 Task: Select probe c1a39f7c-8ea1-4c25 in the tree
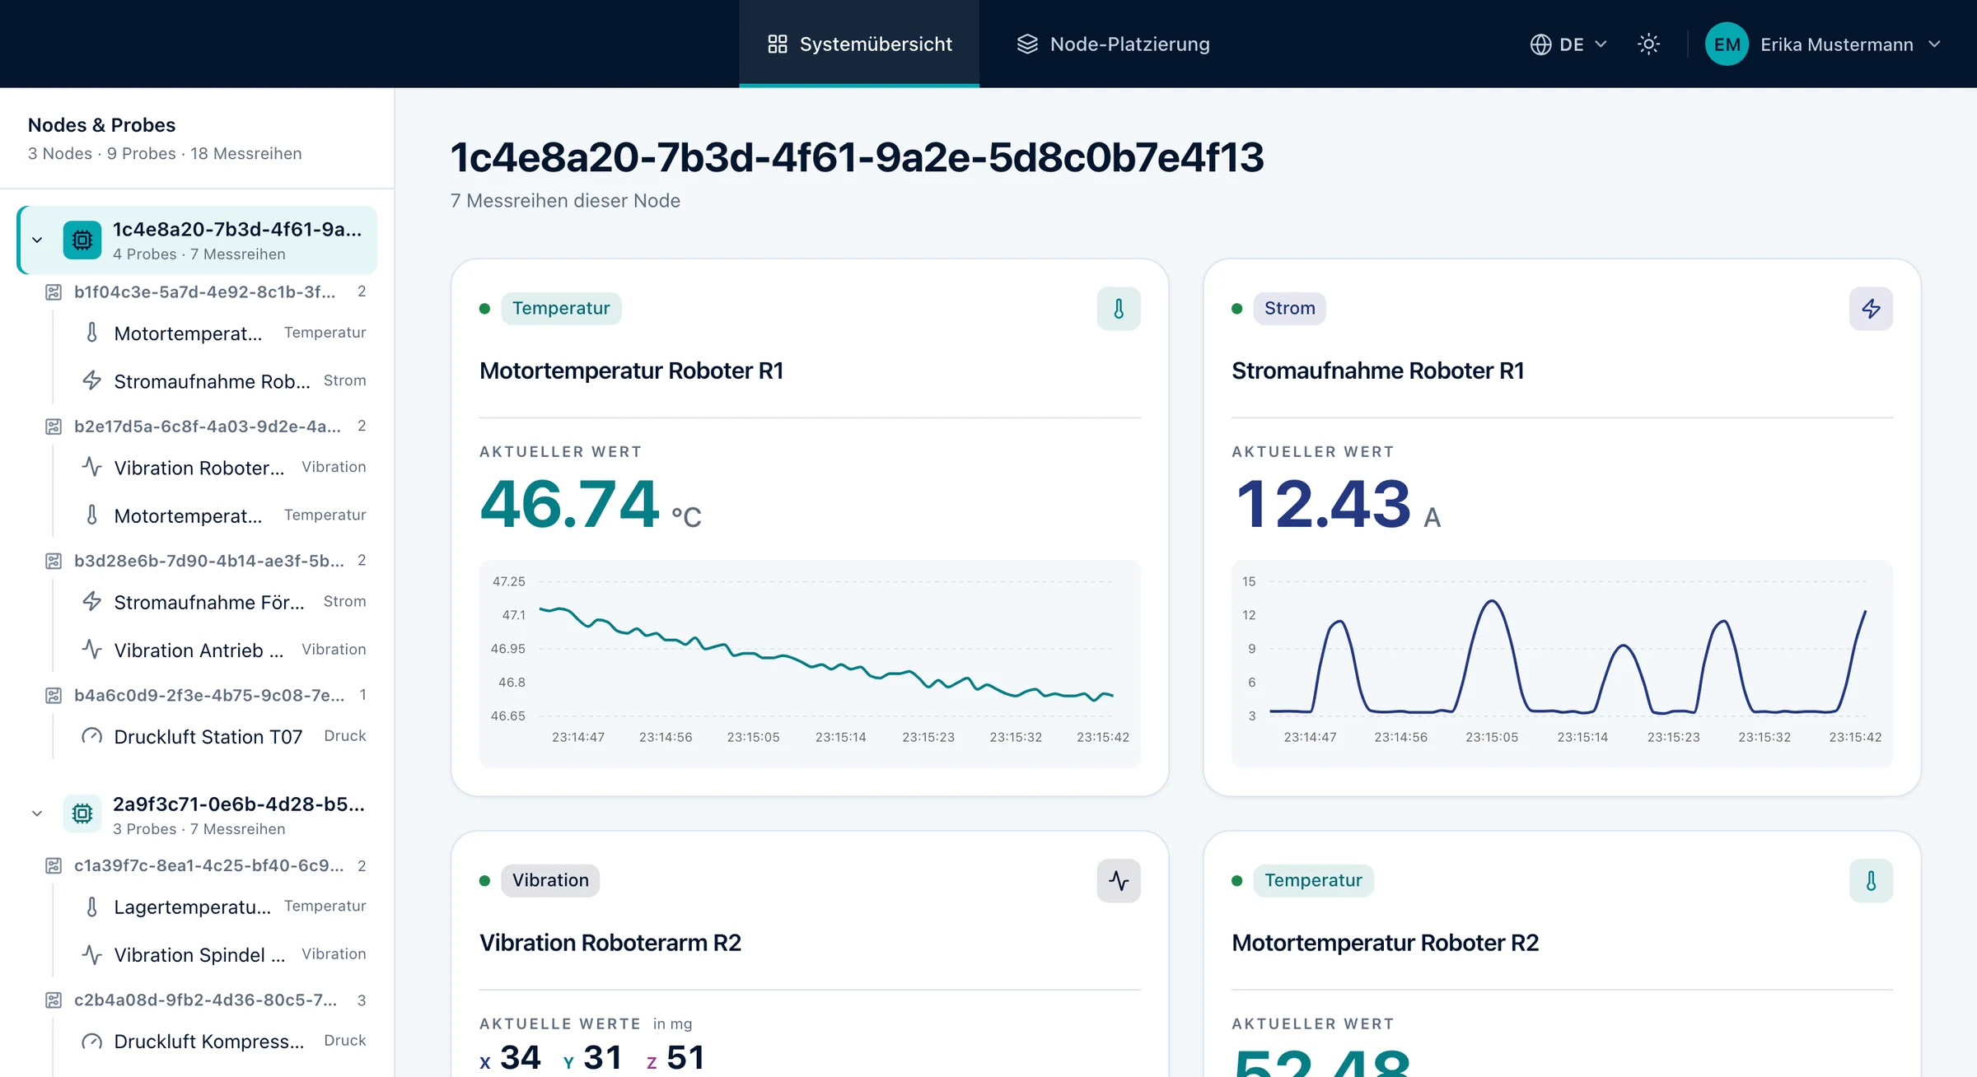(x=205, y=866)
